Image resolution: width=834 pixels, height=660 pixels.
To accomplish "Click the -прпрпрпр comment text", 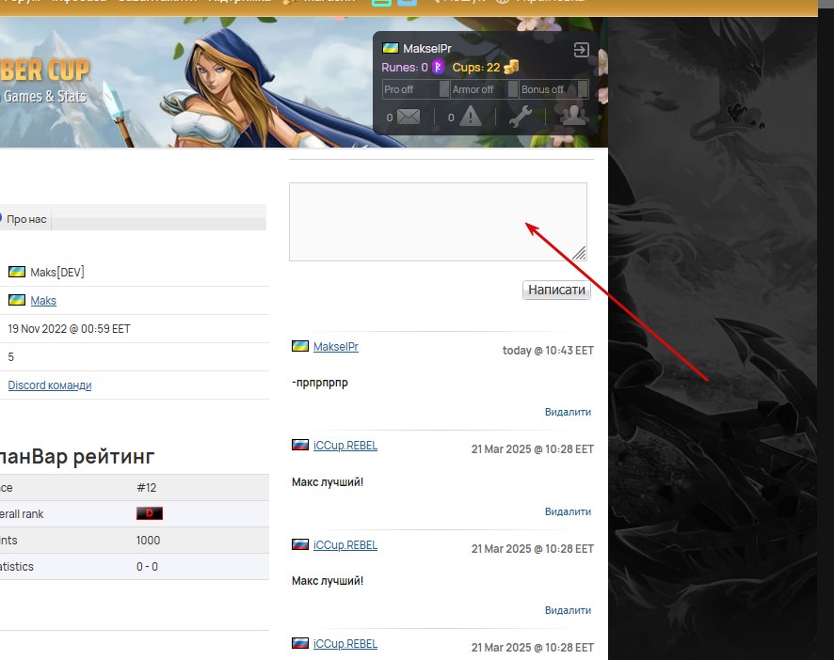I will pyautogui.click(x=320, y=383).
